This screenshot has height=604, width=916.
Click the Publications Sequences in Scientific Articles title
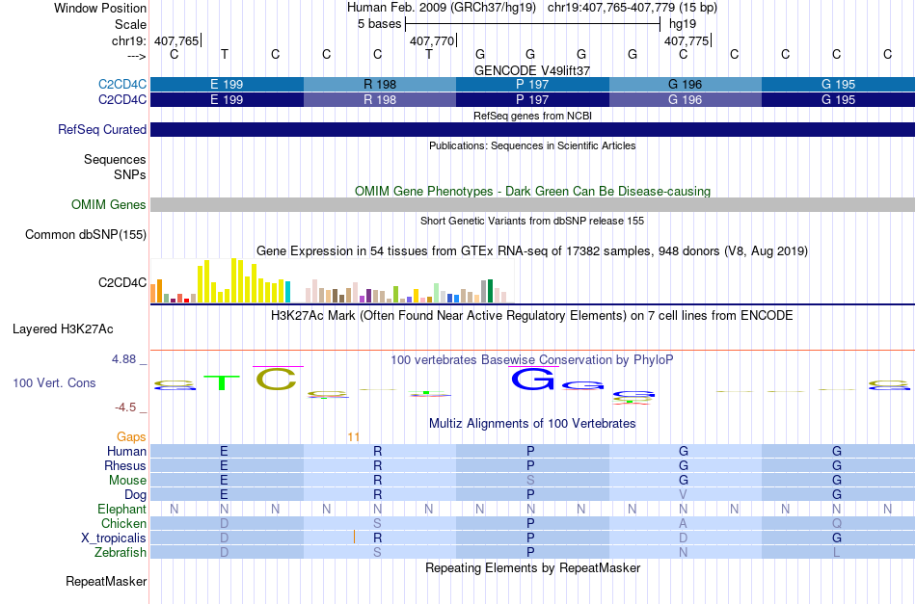point(532,145)
